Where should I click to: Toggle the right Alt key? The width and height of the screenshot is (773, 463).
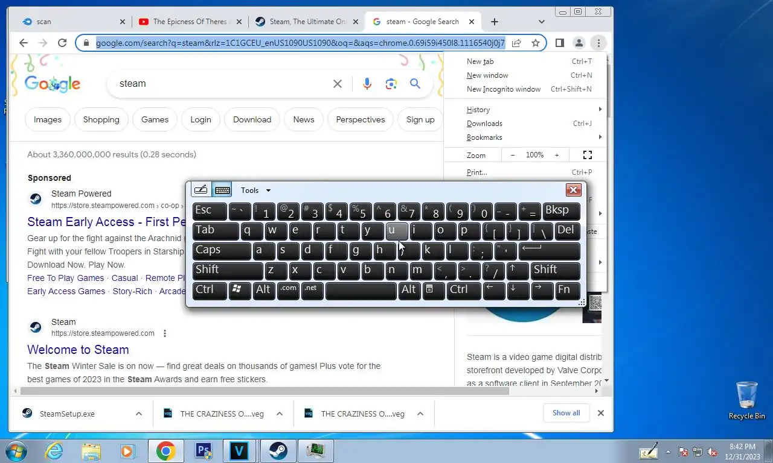(x=409, y=290)
